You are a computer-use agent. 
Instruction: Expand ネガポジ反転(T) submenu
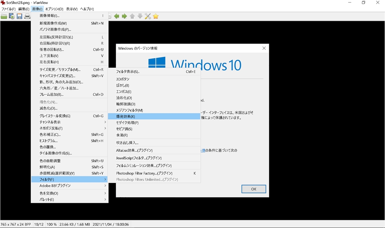click(70, 128)
